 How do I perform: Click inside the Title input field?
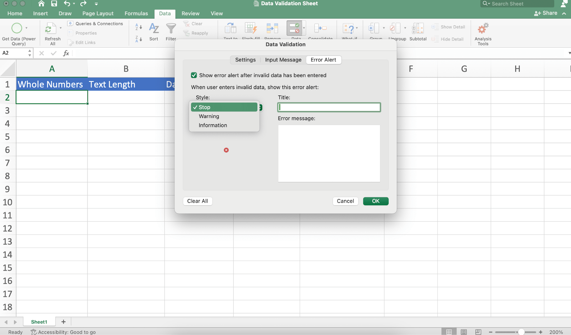[x=328, y=107]
